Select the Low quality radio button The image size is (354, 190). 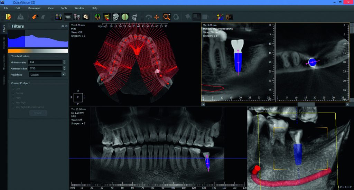coord(13,88)
